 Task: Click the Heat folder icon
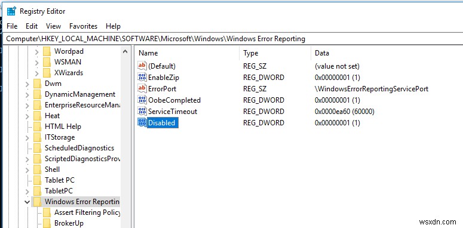pos(38,116)
